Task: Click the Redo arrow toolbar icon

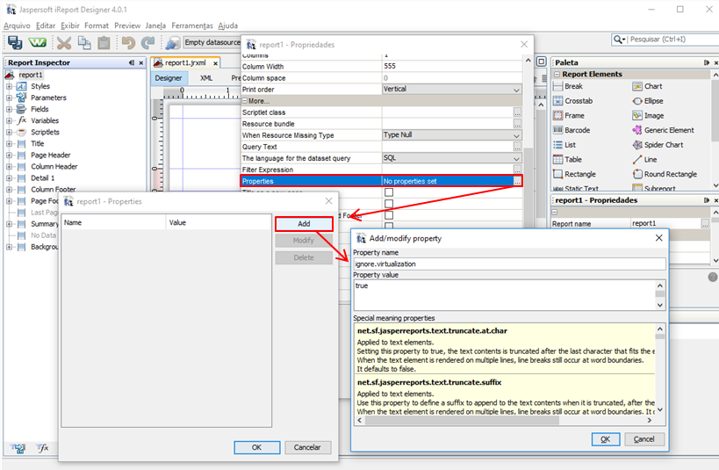Action: click(148, 43)
